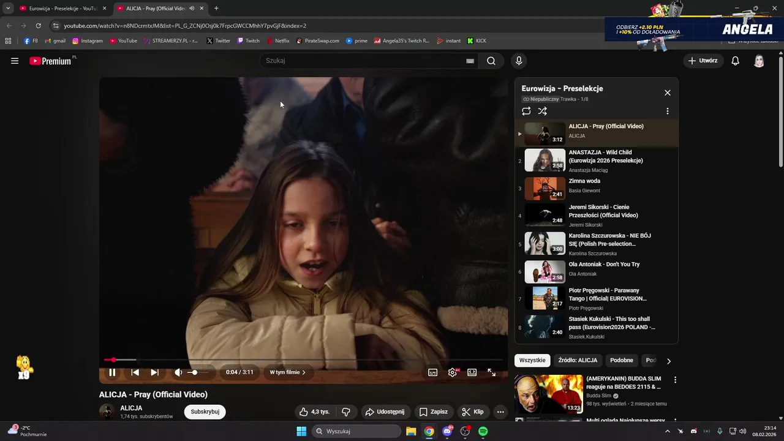Open the browser tab search dropdown
Screen dimensions: 784x441
8,9
